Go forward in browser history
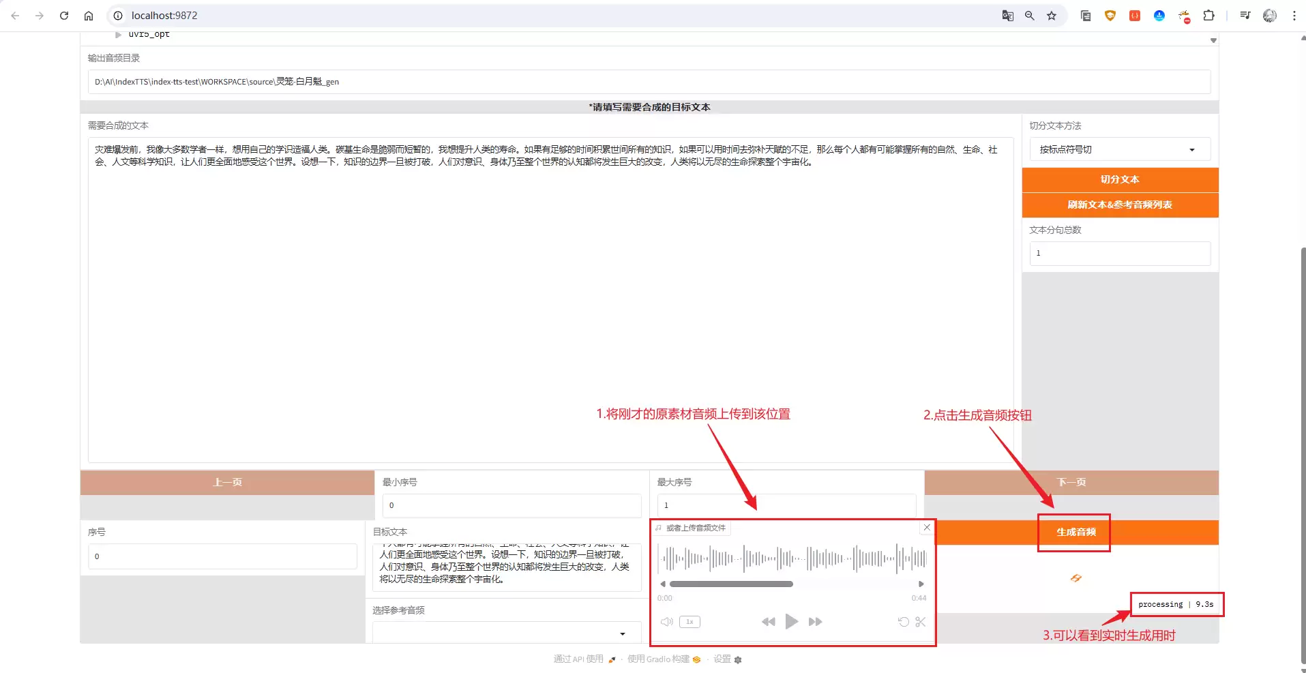Image resolution: width=1306 pixels, height=673 pixels. (40, 16)
